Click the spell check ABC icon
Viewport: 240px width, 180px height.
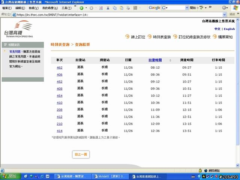(x=201, y=7)
